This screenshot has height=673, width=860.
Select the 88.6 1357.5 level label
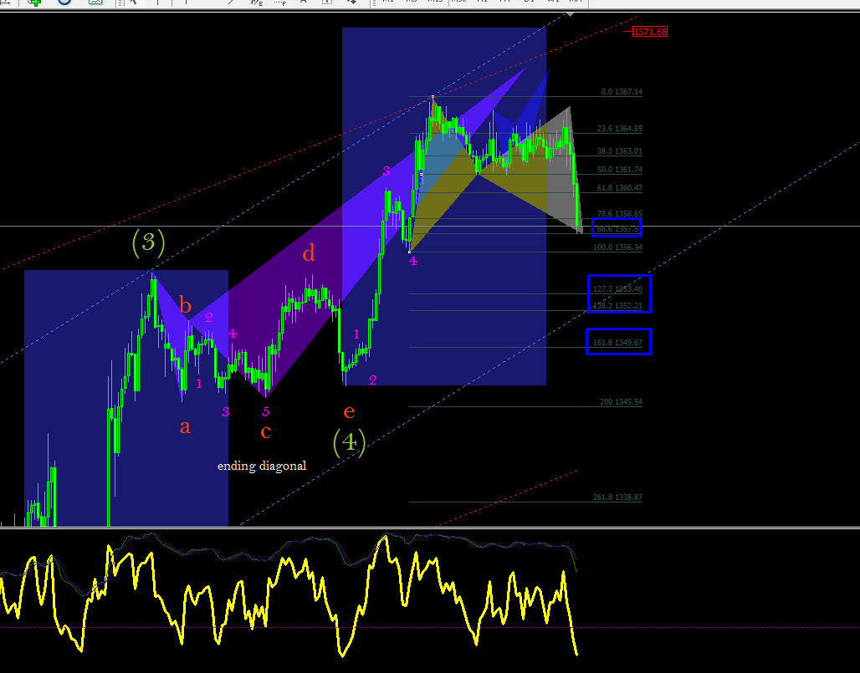pos(617,229)
